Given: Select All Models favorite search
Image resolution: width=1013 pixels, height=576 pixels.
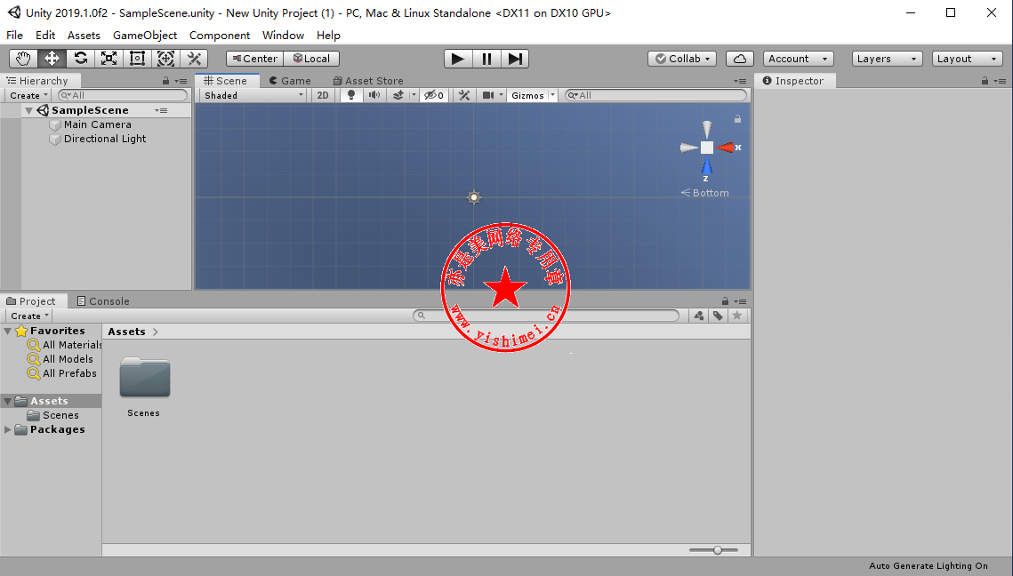Looking at the screenshot, I should pos(60,359).
